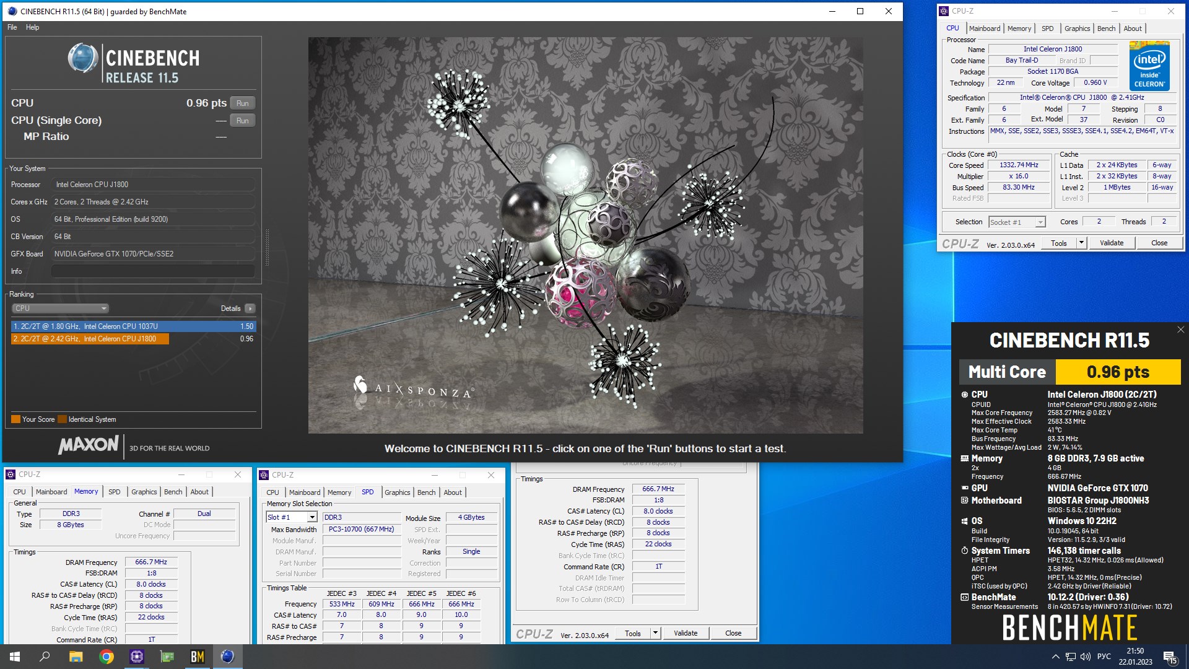1189x669 pixels.
Task: Click Close button in top-right CPU-Z
Action: 1159,243
